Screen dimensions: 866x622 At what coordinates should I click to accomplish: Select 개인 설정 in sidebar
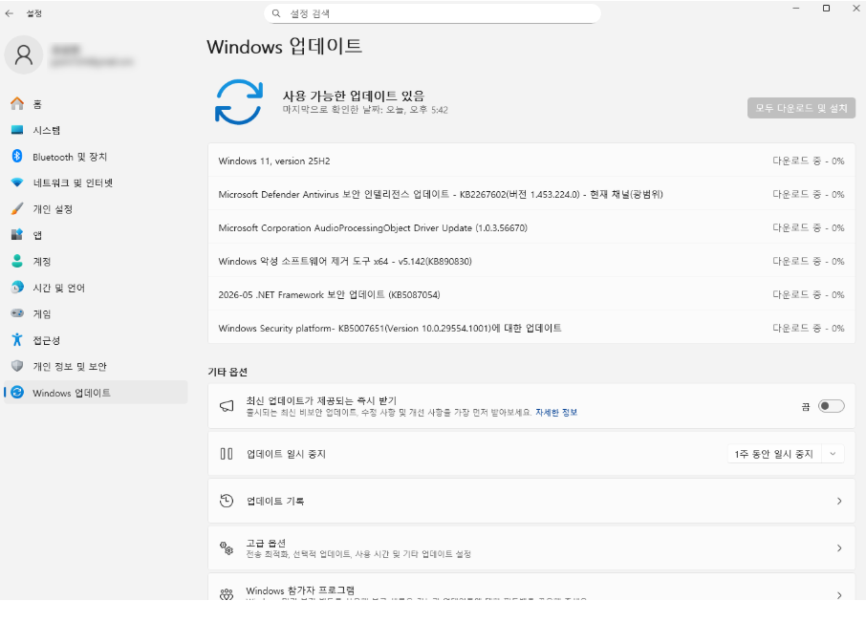point(96,208)
